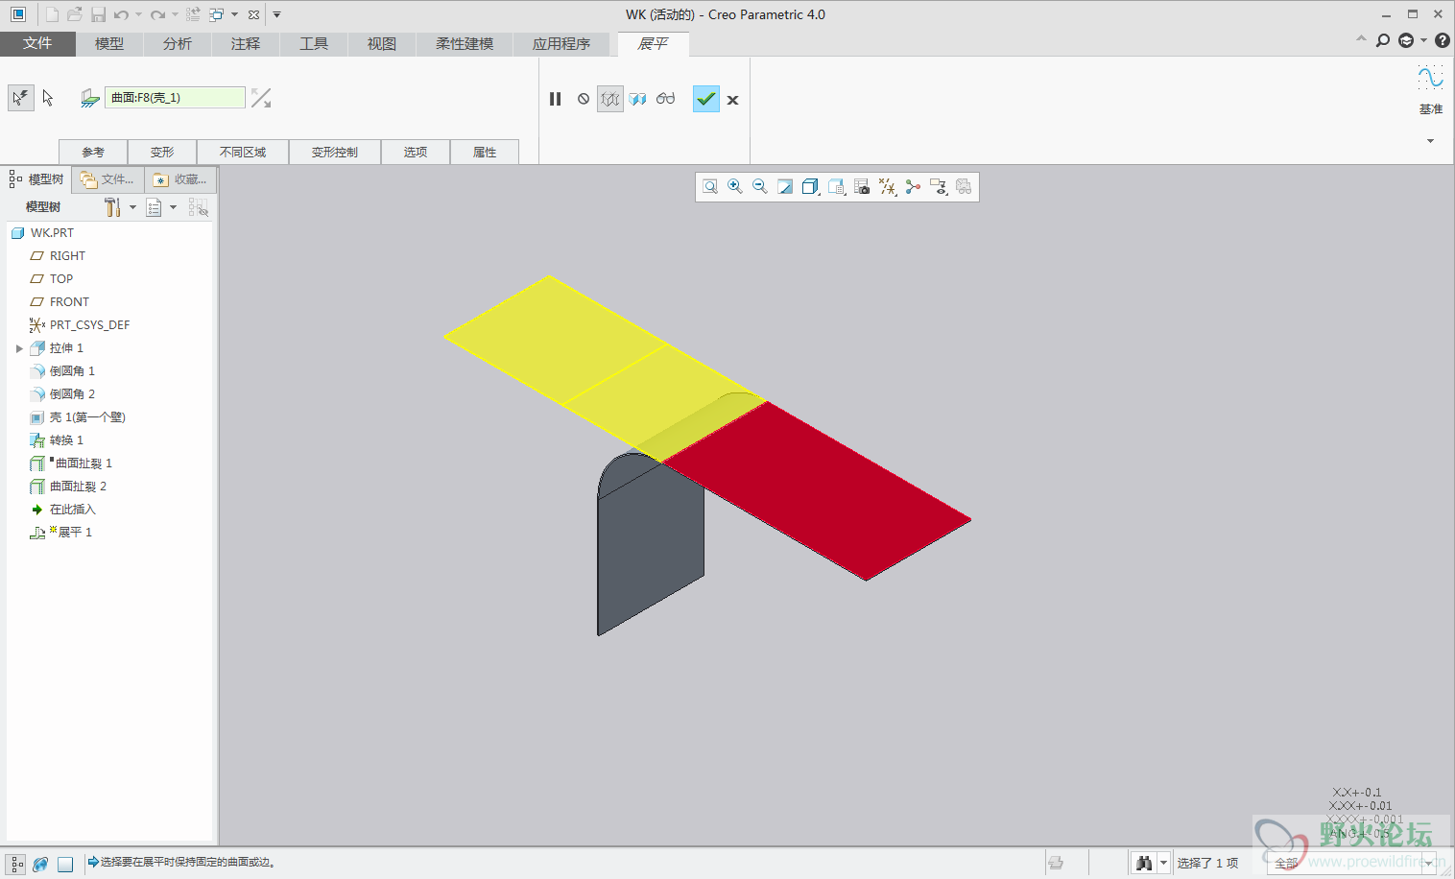This screenshot has width=1455, height=879.
Task: Expand the 拉伸 1 tree node
Action: 19,348
